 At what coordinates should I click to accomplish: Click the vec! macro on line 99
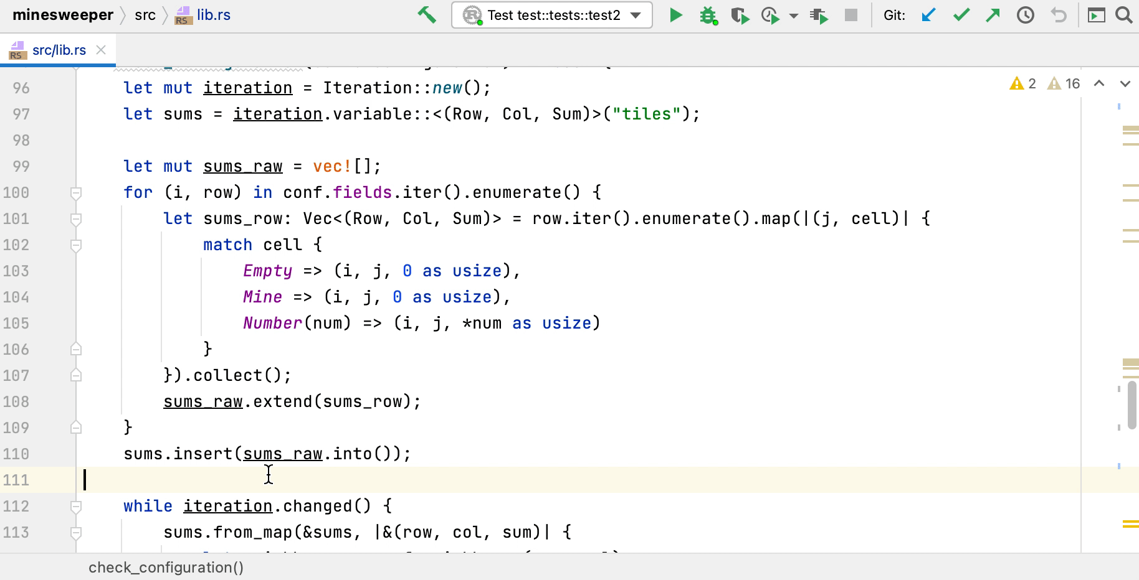tap(332, 166)
